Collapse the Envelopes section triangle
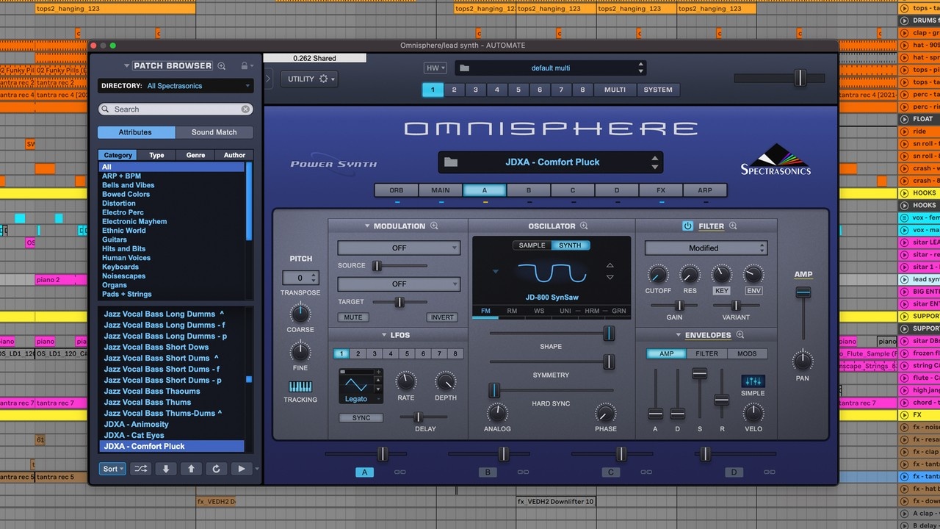The width and height of the screenshot is (940, 529). click(679, 335)
